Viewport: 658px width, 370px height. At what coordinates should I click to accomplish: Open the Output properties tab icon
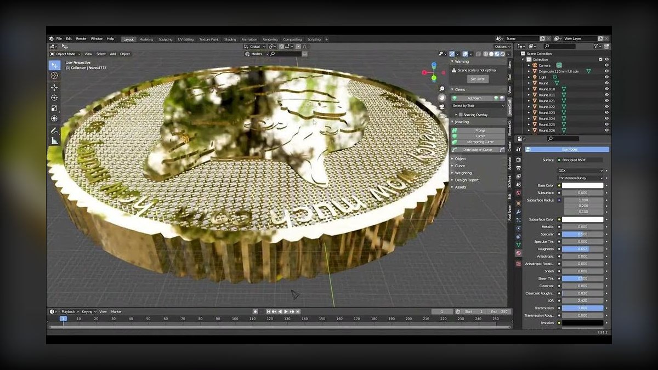click(518, 168)
